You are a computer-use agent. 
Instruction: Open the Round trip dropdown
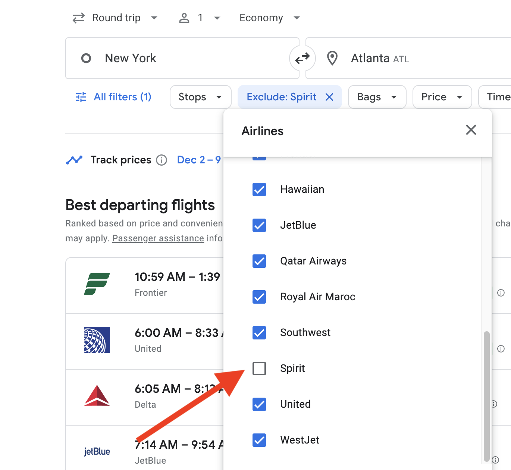(115, 18)
